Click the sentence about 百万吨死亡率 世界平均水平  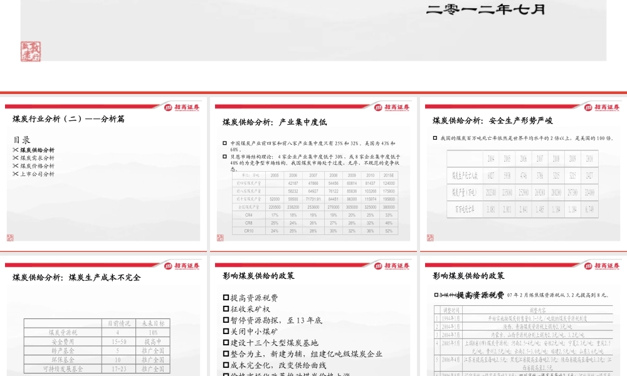(x=527, y=138)
